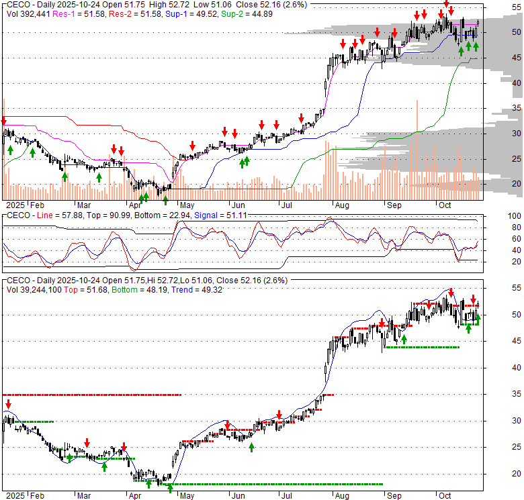
Task: Click Top = 51.68 in bottom chart
Action: tap(86, 290)
